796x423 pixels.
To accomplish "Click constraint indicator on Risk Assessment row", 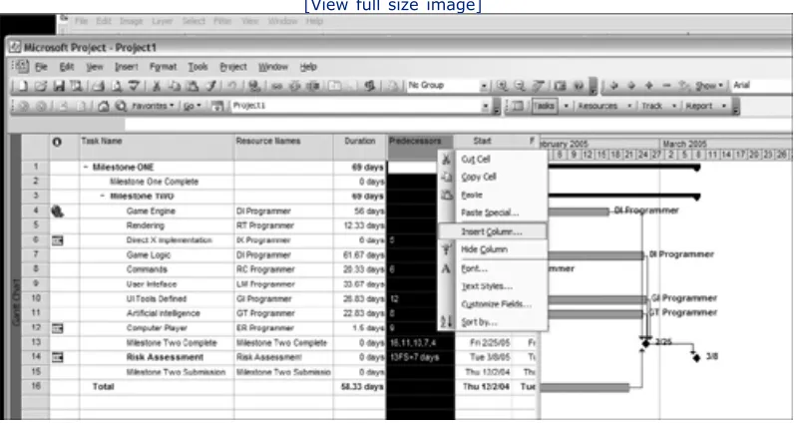I will [58, 357].
